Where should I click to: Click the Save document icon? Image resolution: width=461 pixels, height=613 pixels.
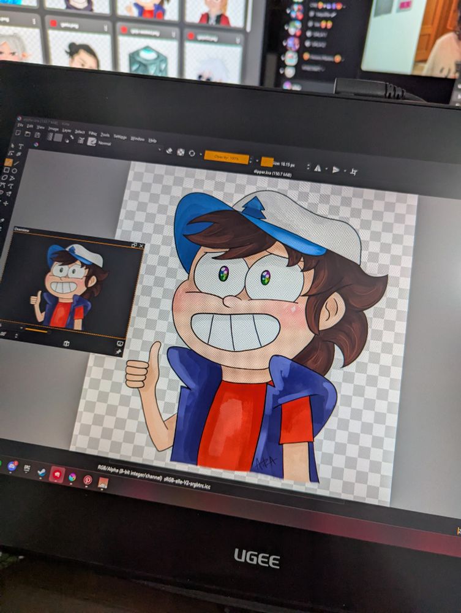click(x=37, y=135)
